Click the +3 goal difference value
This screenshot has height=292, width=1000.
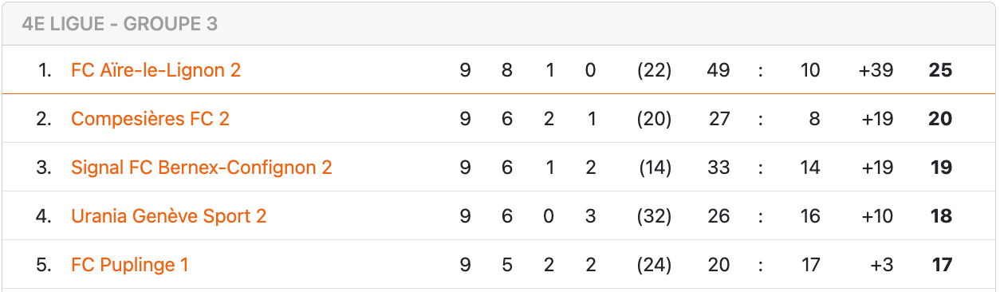(882, 265)
